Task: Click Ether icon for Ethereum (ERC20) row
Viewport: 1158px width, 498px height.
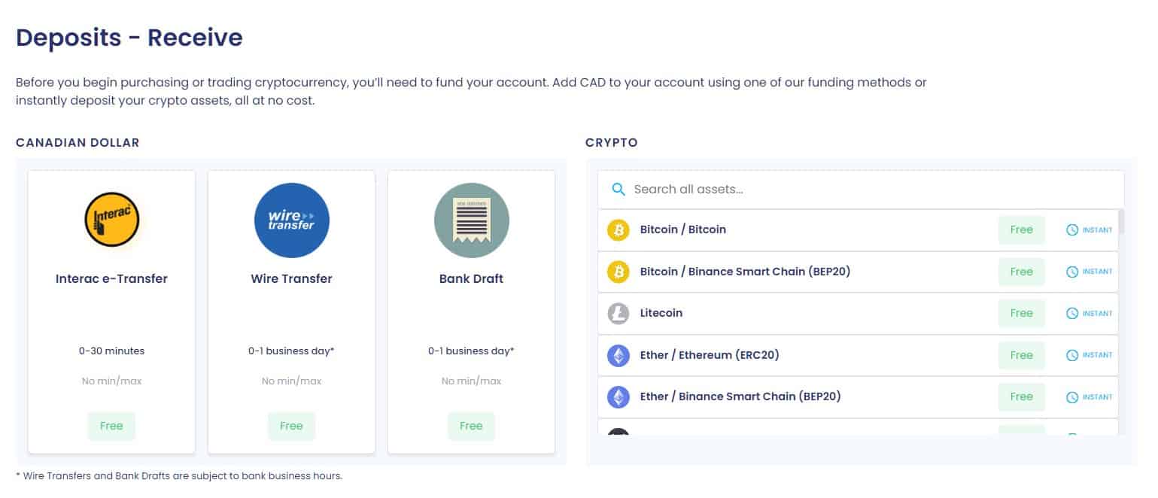Action: pyautogui.click(x=619, y=355)
